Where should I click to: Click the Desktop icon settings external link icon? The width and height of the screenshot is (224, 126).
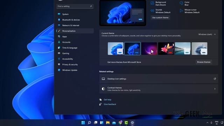(x=215, y=79)
